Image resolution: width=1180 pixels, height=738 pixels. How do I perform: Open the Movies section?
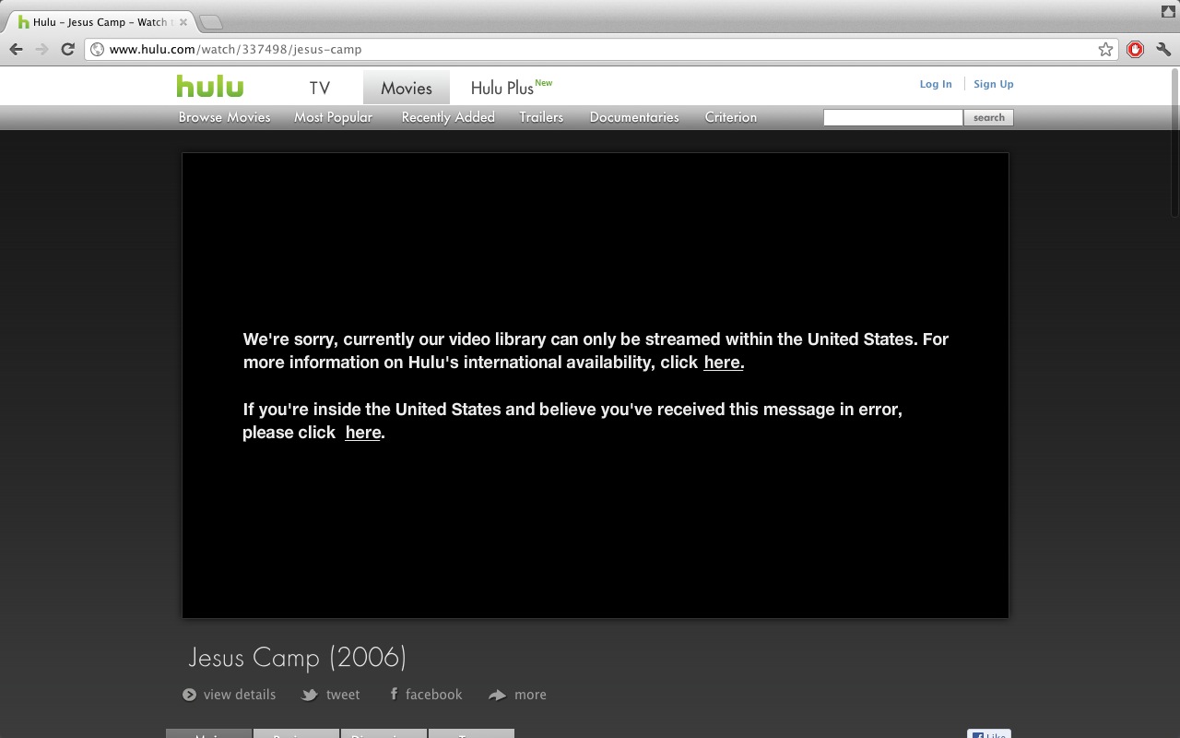pyautogui.click(x=407, y=88)
